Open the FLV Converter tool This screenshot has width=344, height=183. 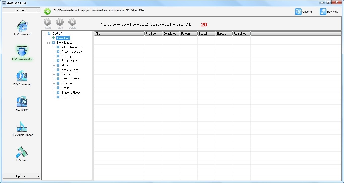[22, 77]
